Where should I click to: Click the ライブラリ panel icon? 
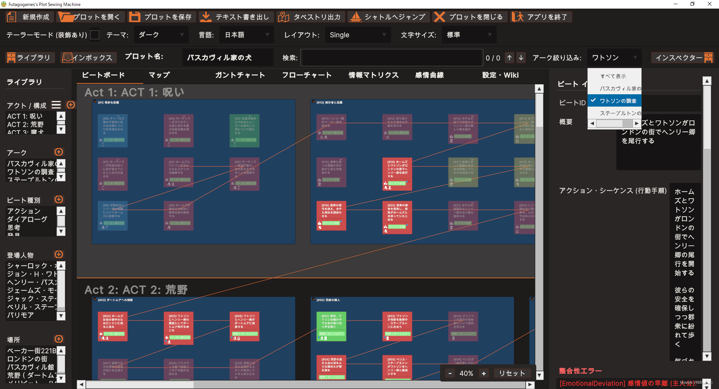(11, 58)
